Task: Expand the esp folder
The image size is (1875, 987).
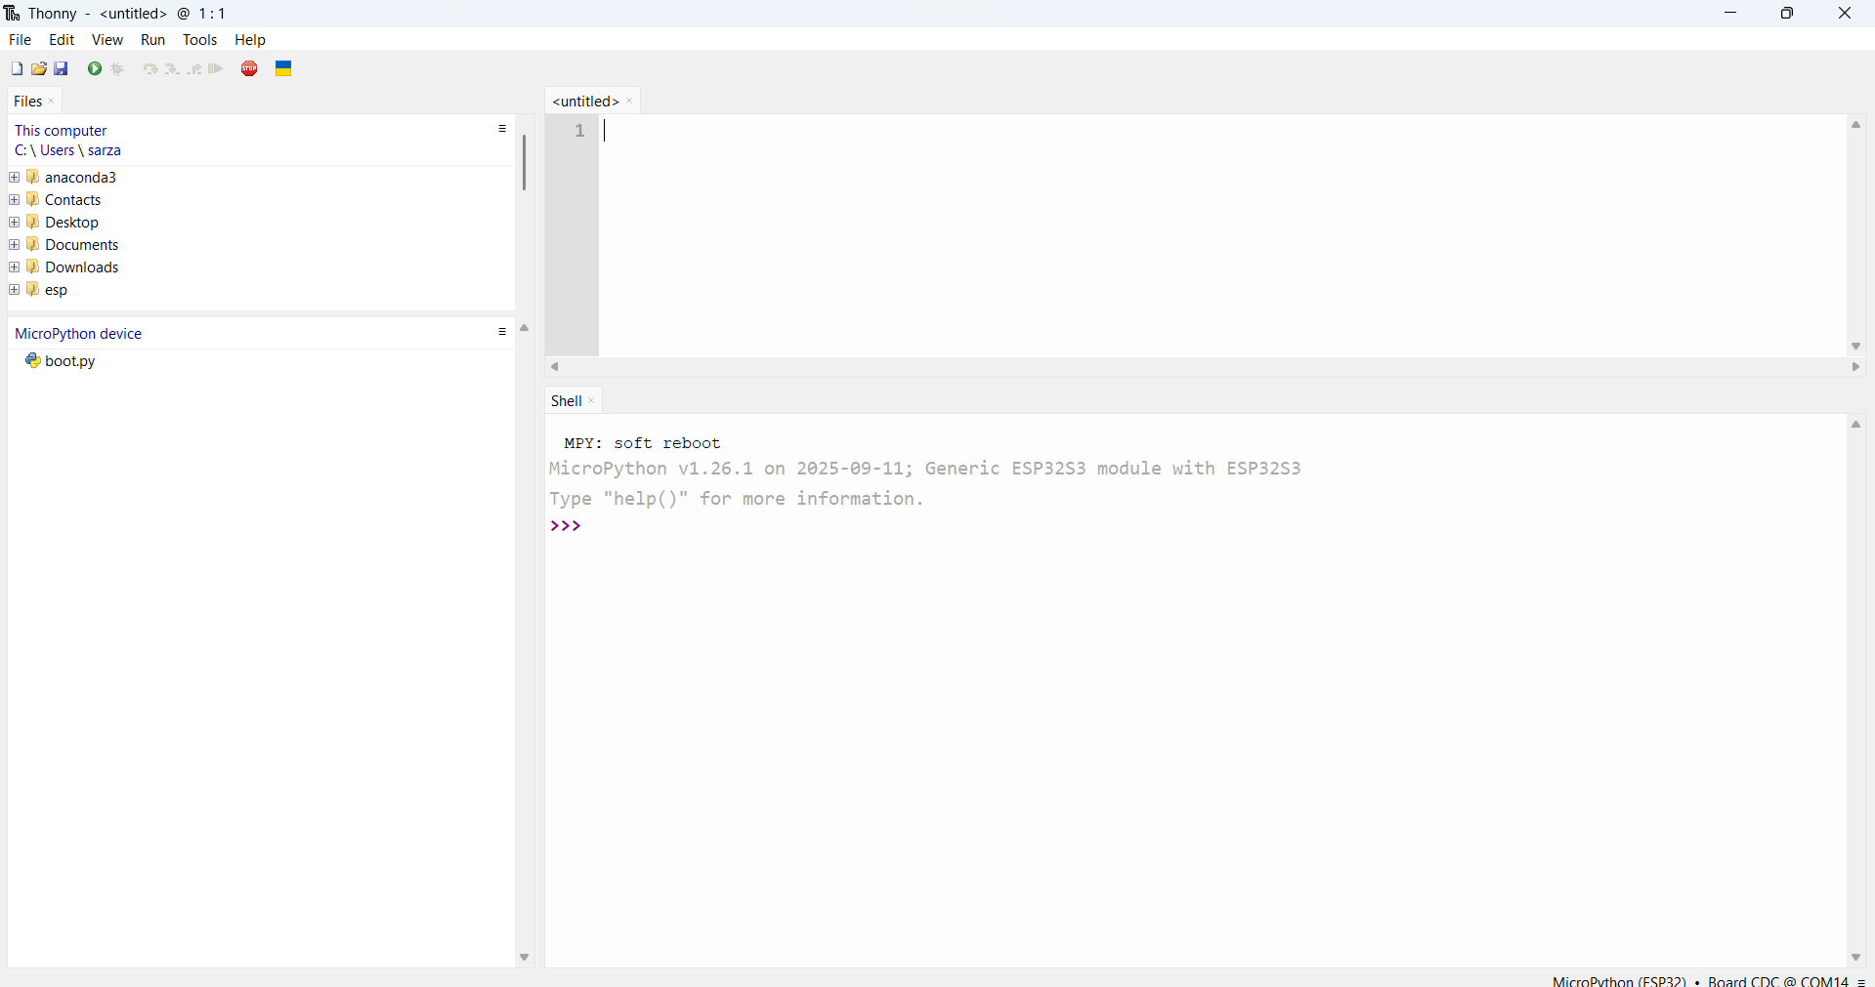Action: pos(15,290)
